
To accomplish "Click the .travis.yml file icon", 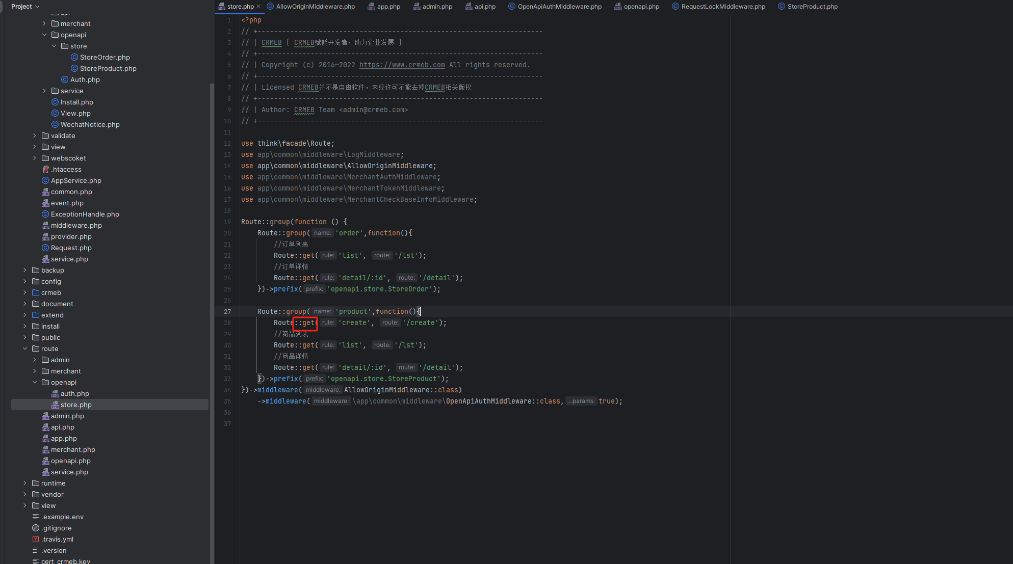I will (36, 540).
